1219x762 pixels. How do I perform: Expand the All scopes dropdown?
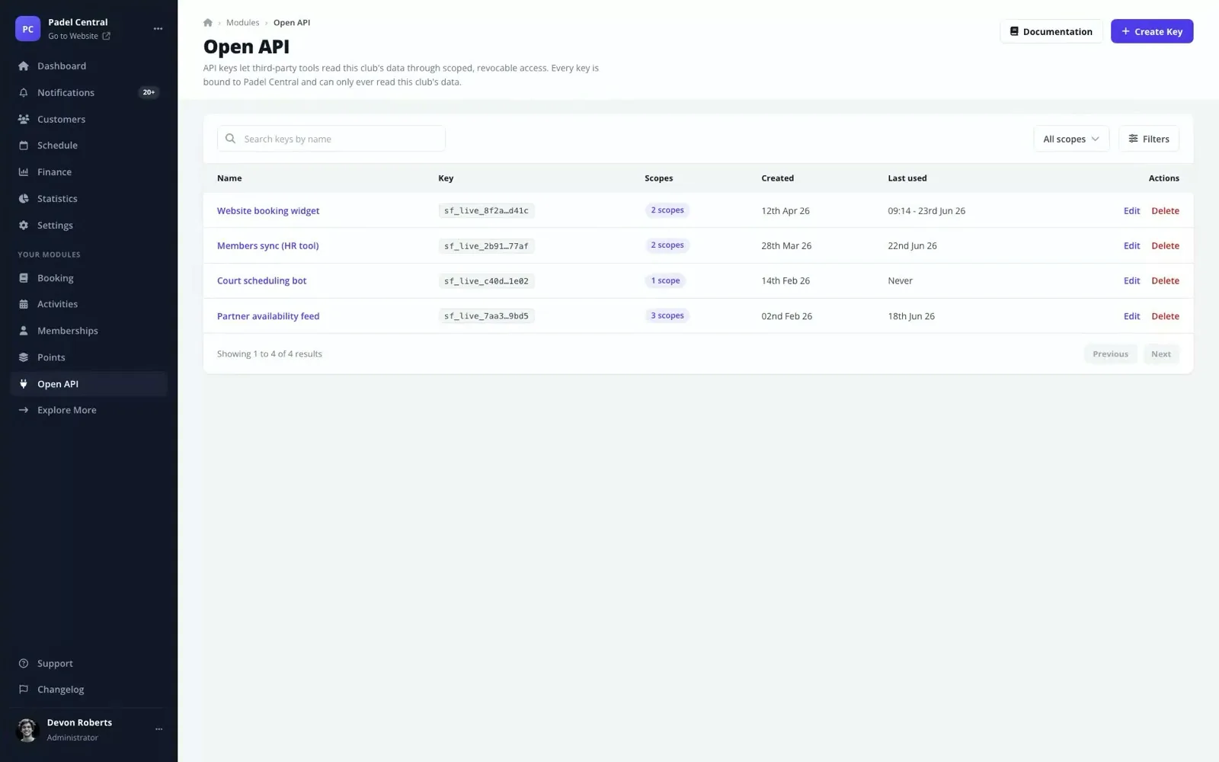1071,139
